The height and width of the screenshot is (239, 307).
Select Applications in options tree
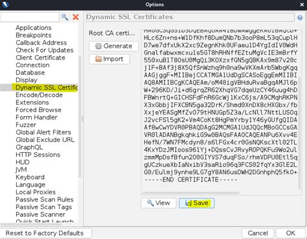click(x=34, y=28)
